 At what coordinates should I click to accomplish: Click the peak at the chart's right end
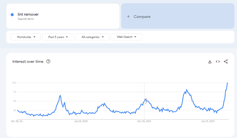click(227, 83)
